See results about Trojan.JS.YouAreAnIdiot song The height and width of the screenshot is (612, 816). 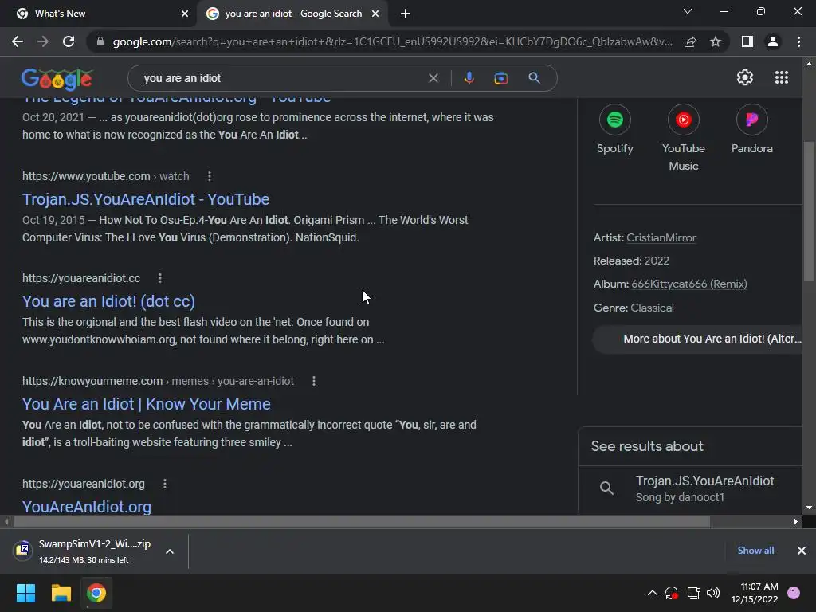click(689, 488)
